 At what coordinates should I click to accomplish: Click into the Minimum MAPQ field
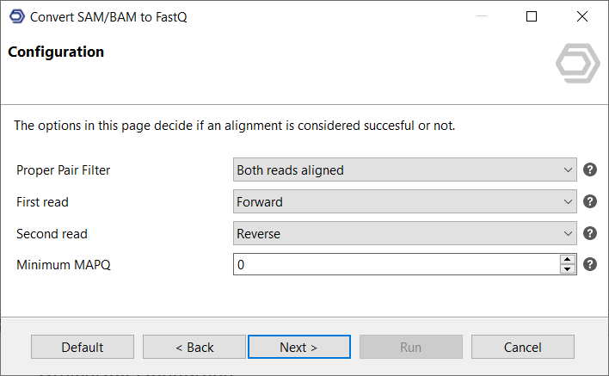[396, 265]
